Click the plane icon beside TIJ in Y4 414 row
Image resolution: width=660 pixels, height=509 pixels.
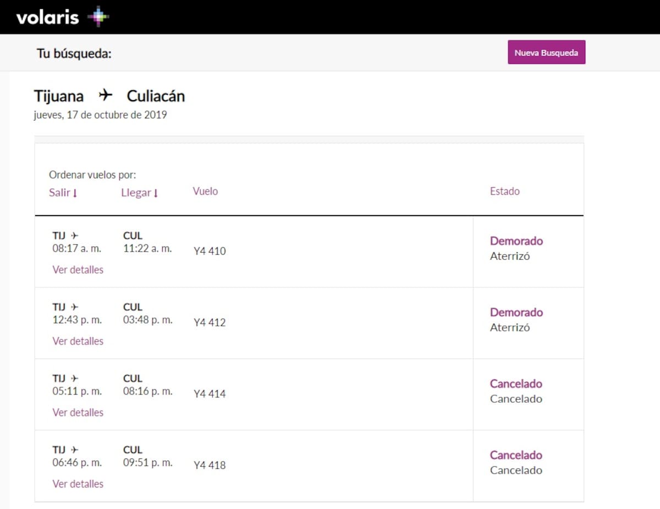[74, 379]
